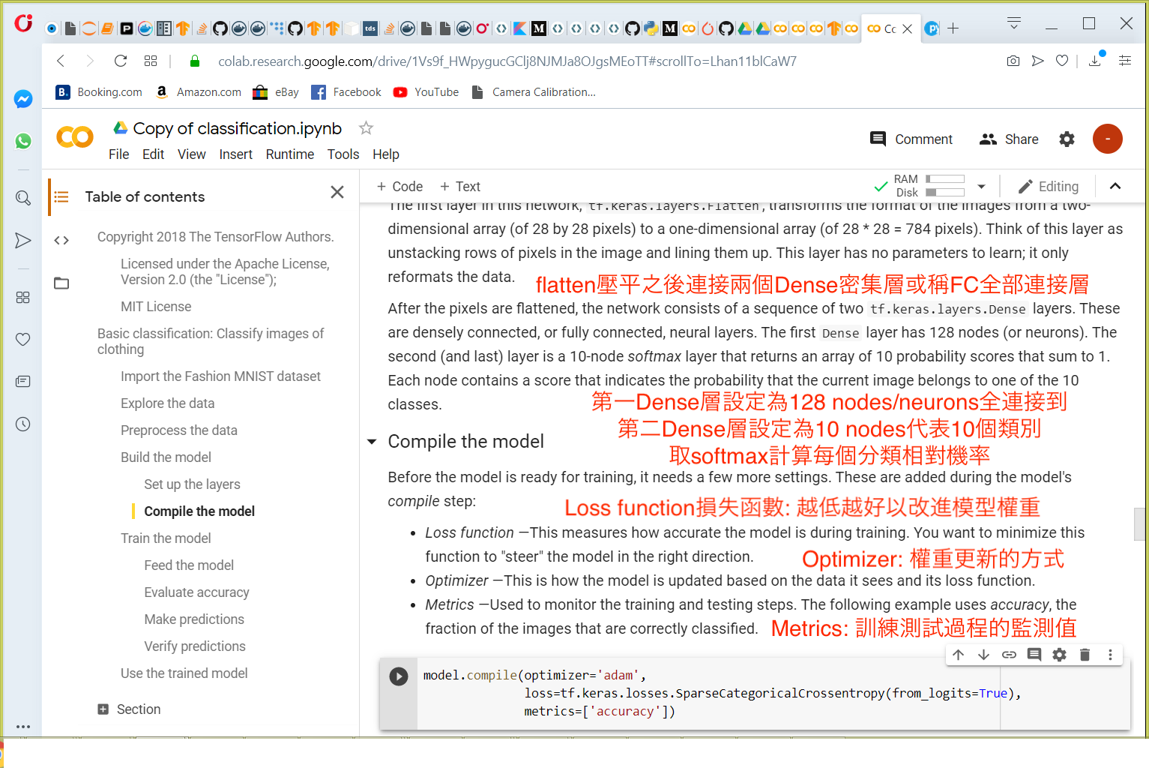Click the notebook vertical scrollbar thumb
Screen dimensions: 1149x768
(x=1141, y=523)
